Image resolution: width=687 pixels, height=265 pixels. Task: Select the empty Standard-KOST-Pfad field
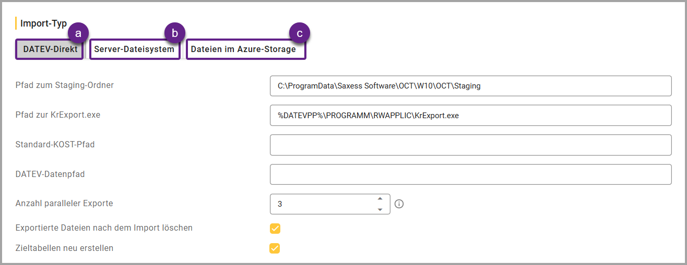pos(470,145)
